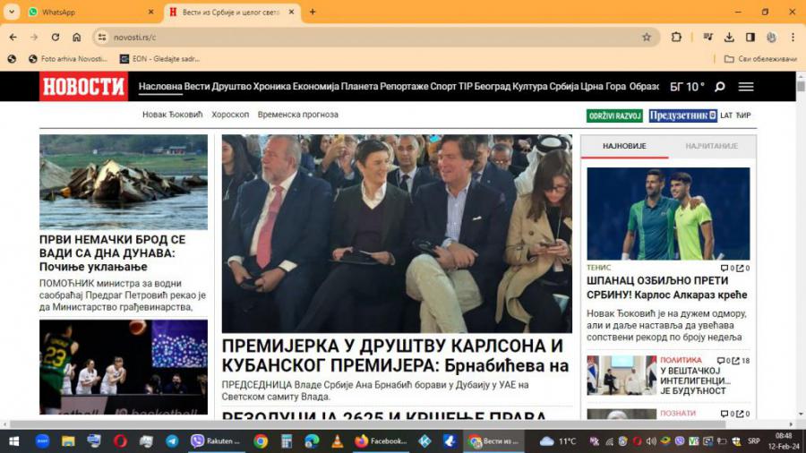Open the Друштво section
This screenshot has height=453, width=806.
click(231, 86)
